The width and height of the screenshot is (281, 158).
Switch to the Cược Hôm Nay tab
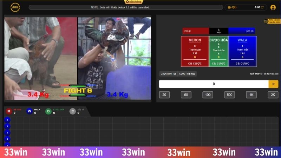pyautogui.click(x=187, y=74)
